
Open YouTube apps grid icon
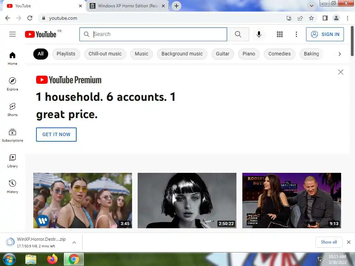280,34
